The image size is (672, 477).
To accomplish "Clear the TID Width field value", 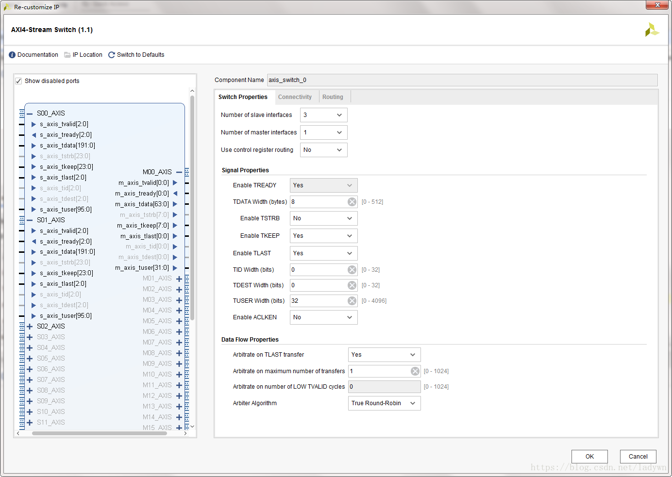I will tap(352, 270).
